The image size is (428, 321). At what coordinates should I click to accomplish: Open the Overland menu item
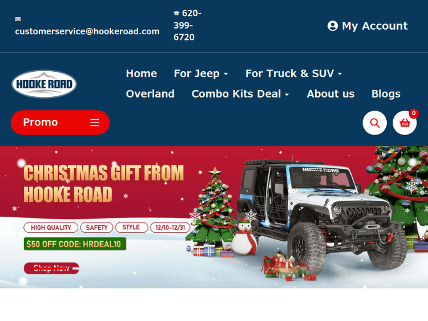click(150, 94)
